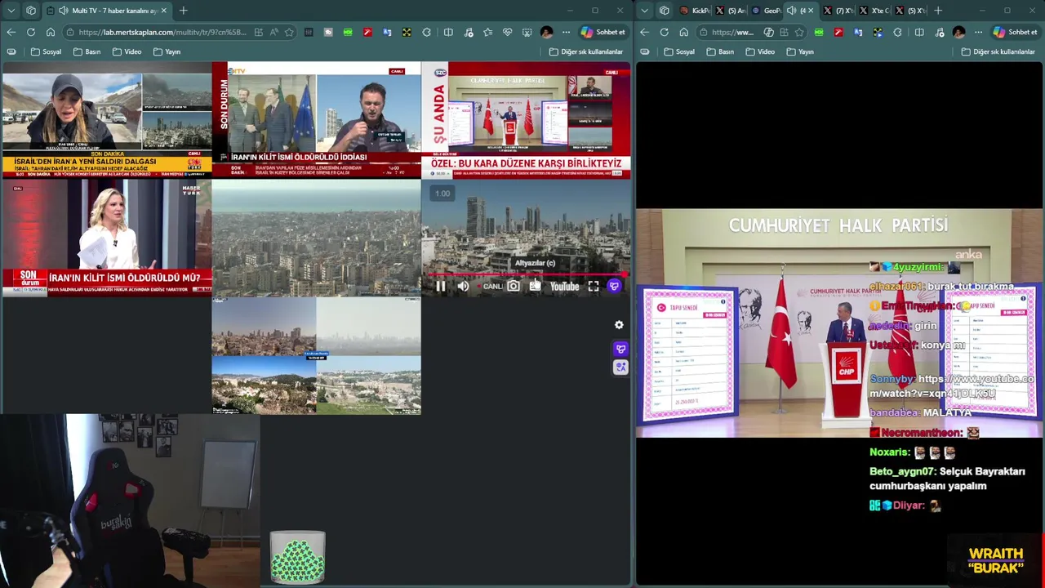Switch to the X'te C tab

point(874,11)
